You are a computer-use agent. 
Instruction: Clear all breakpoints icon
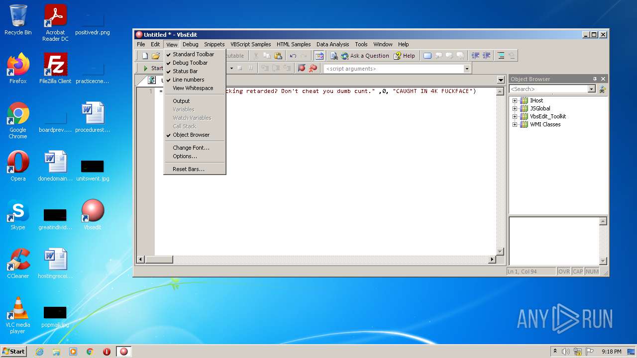(313, 68)
